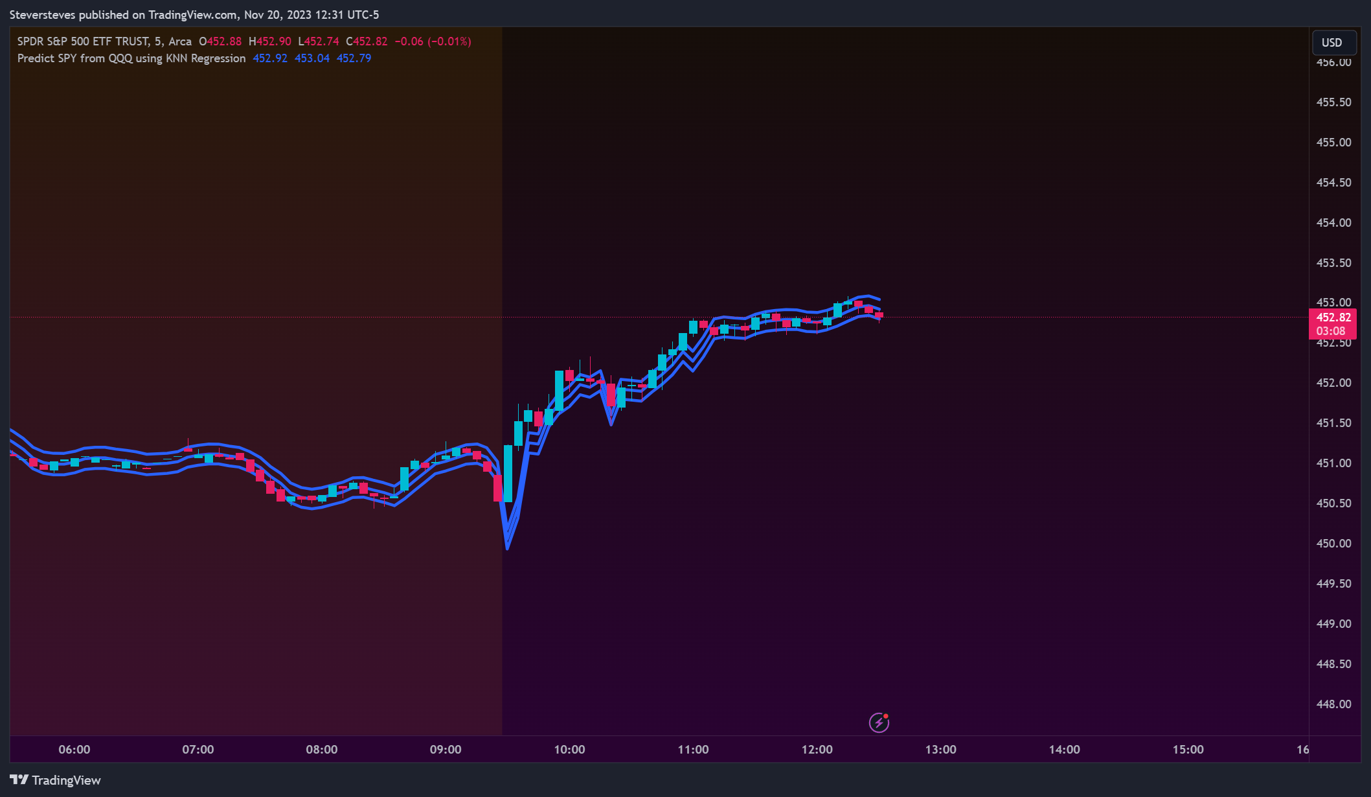1371x797 pixels.
Task: Click the lightning bolt event icon
Action: click(879, 722)
